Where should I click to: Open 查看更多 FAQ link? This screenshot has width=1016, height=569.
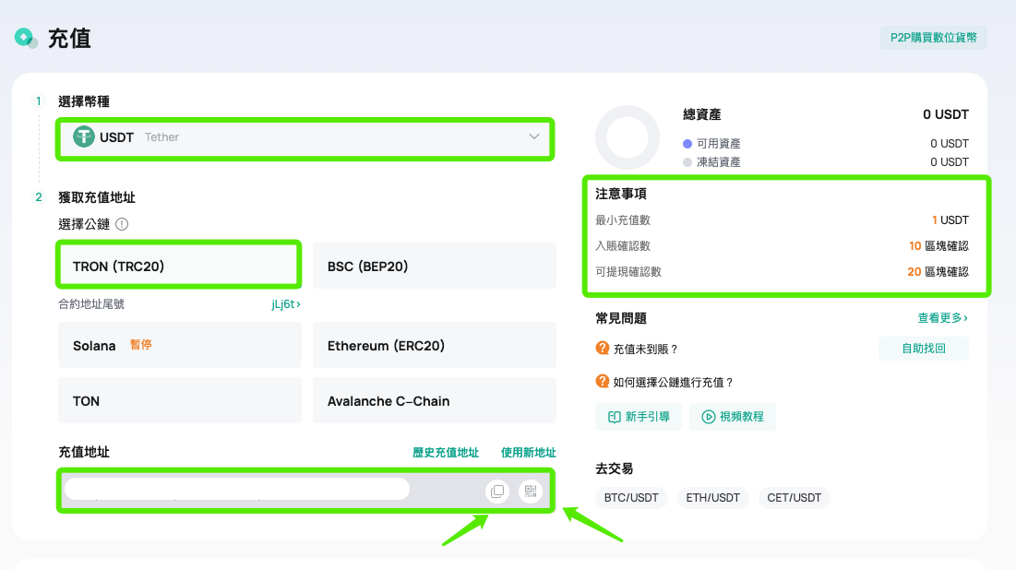(943, 318)
